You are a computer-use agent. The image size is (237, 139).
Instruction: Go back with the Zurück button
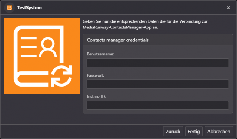coord(173,131)
